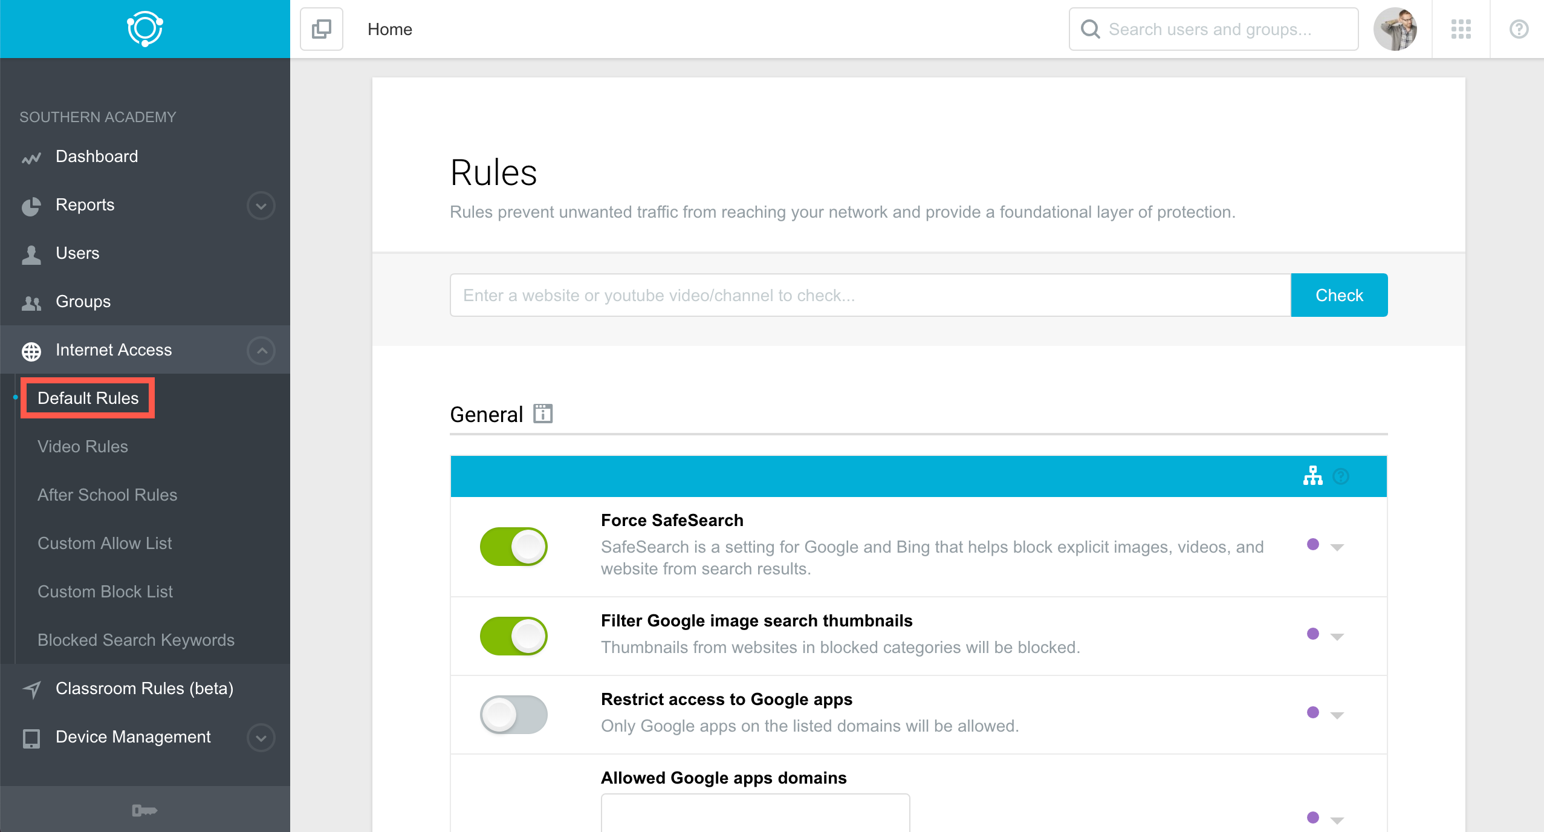Click purple dot on Restrict access row
Screen dimensions: 1544x832
1312,712
